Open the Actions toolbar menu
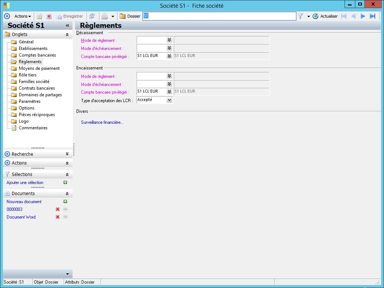Screen dimensions: 384x288 (x=22, y=16)
